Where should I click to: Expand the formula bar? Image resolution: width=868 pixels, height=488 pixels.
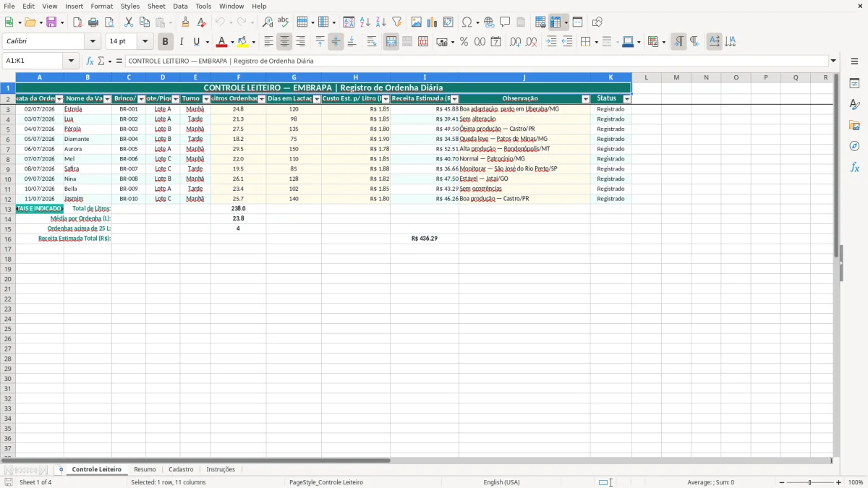(x=833, y=61)
